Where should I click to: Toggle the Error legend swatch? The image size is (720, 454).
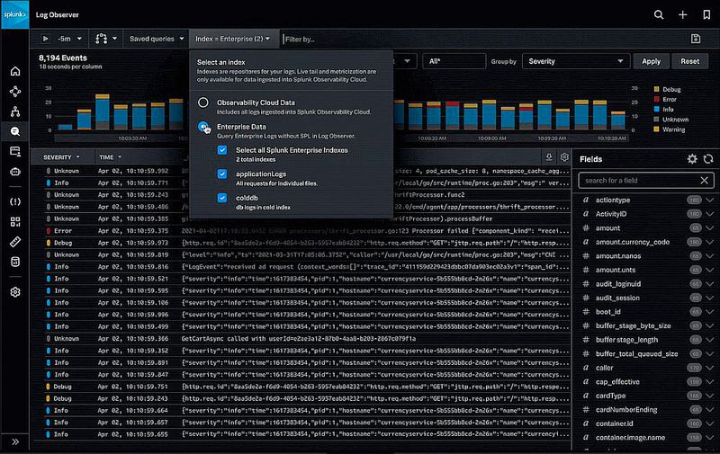(657, 99)
